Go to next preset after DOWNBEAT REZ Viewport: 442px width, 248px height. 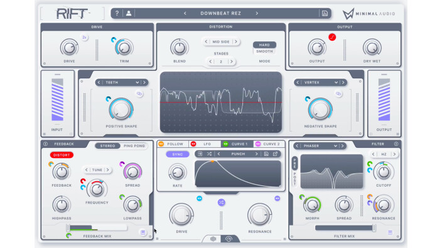pos(257,13)
